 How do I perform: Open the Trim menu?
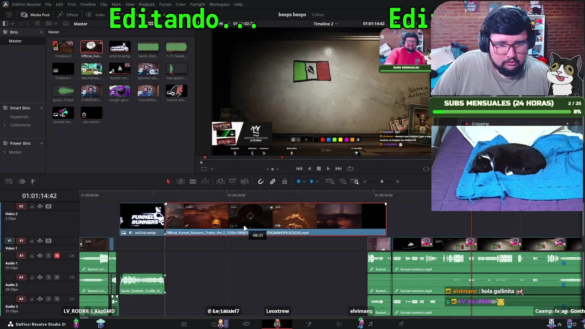pos(71,4)
